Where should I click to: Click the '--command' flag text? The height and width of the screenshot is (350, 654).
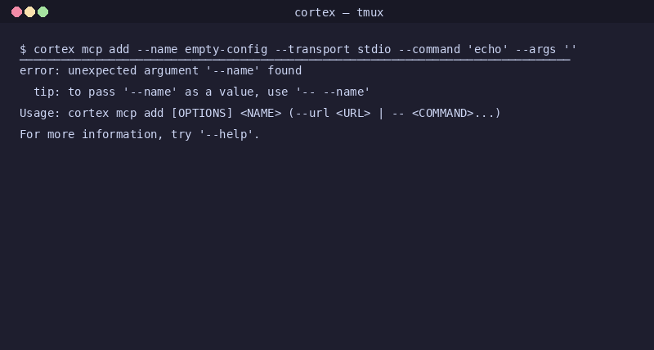pos(429,49)
